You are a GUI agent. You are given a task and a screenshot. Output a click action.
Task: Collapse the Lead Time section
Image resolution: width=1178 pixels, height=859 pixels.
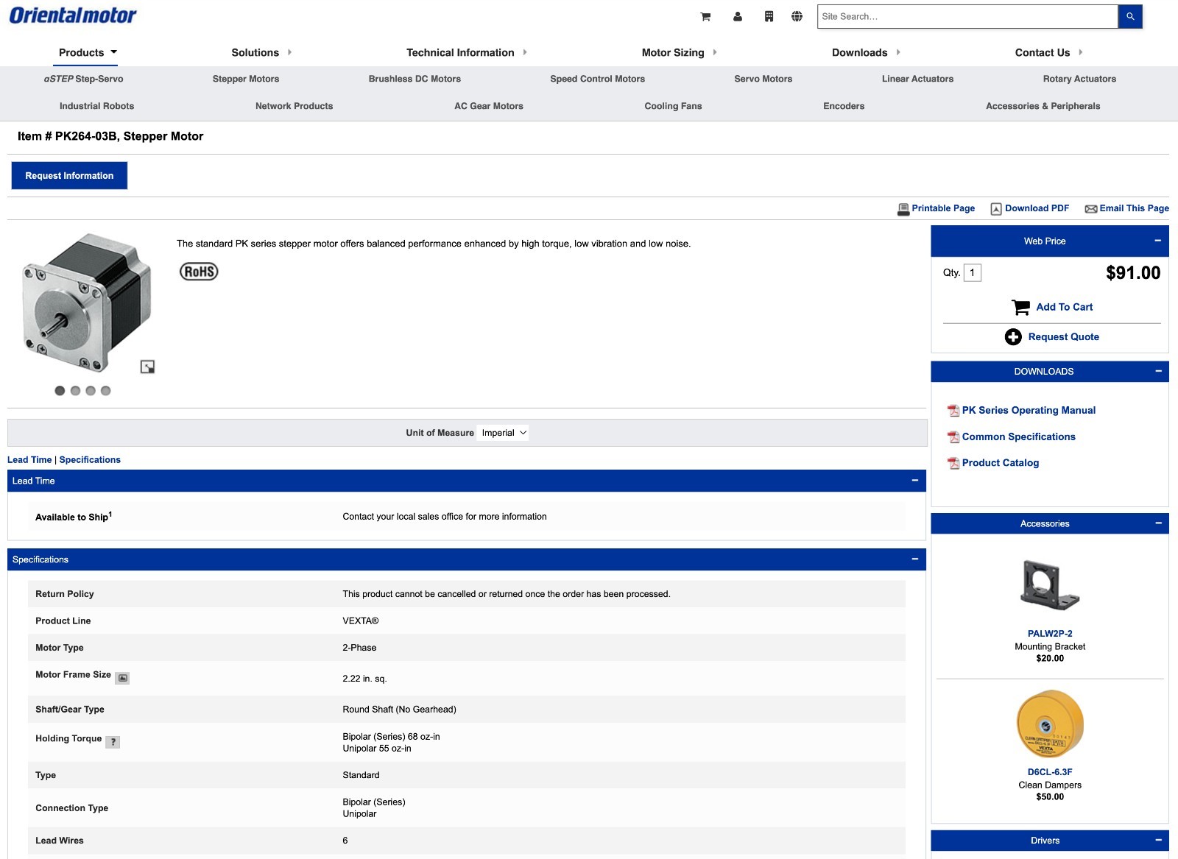(914, 481)
